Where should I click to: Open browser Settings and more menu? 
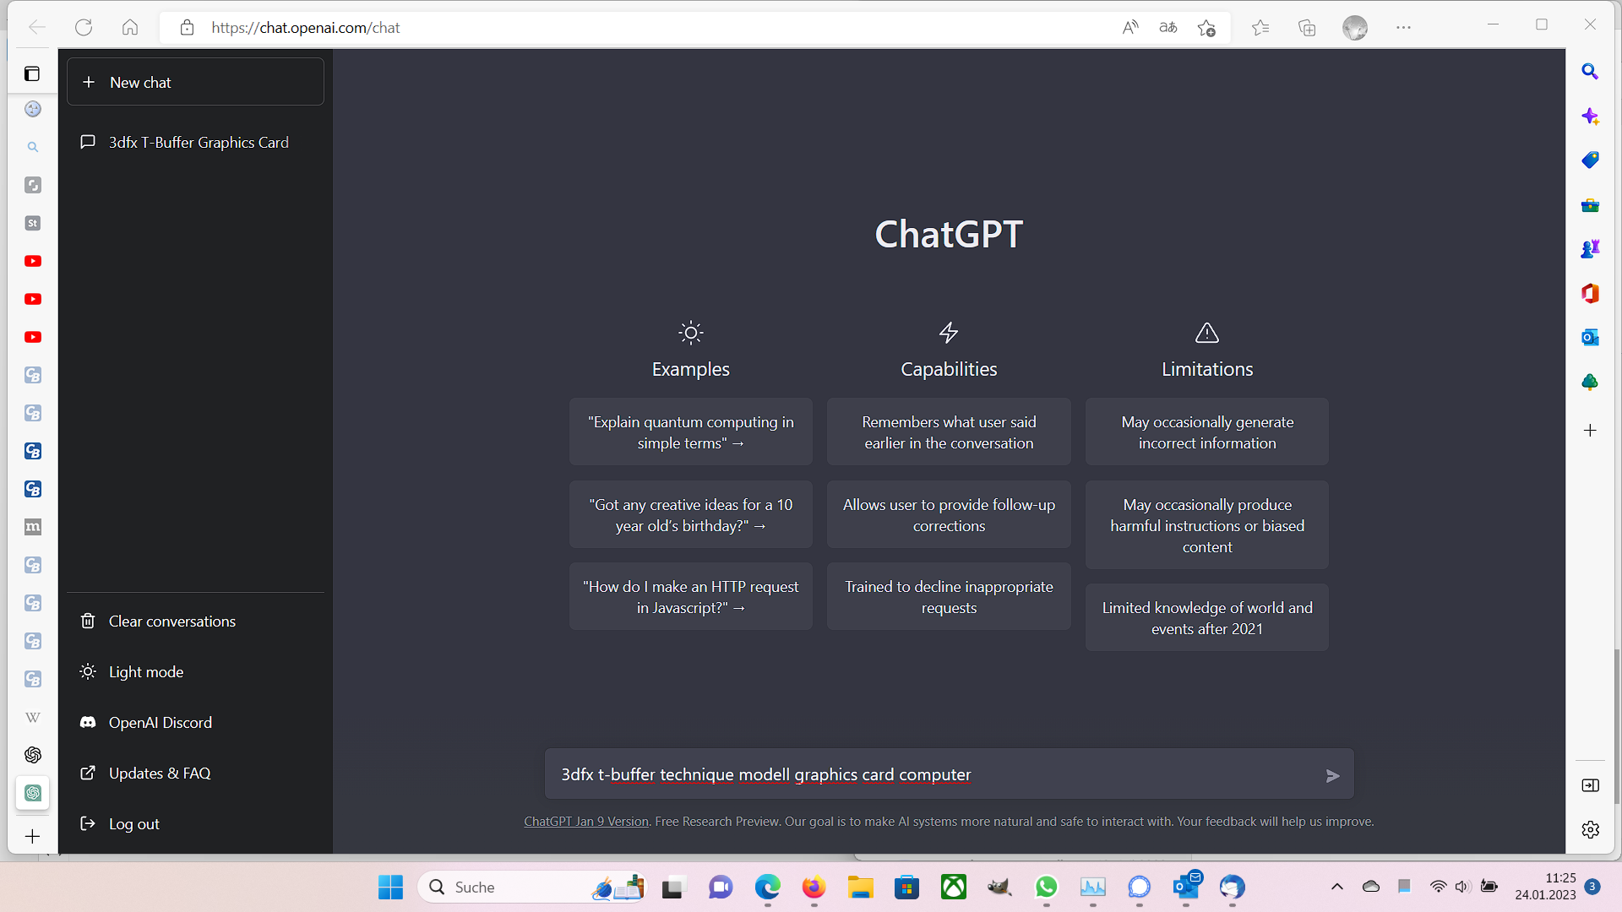(1403, 28)
